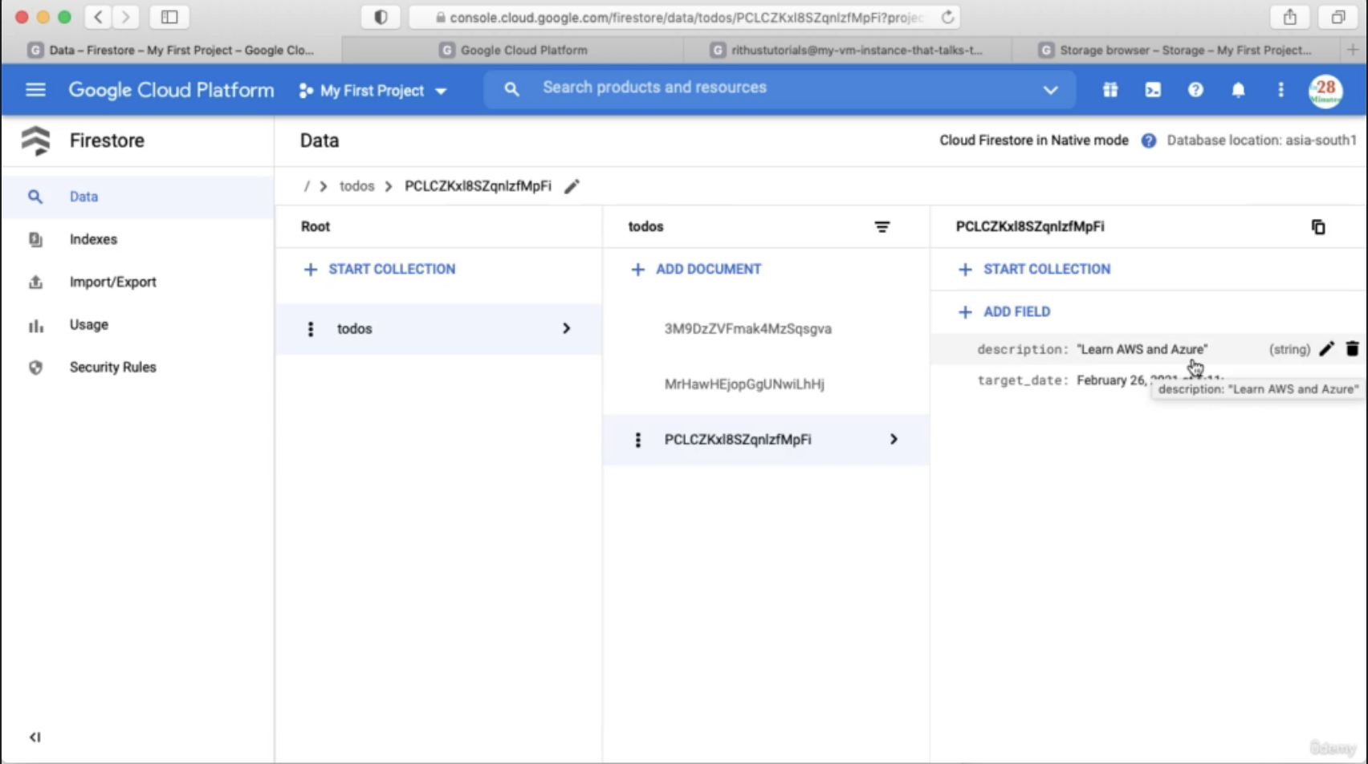Activate Cloud Shell terminal icon
The width and height of the screenshot is (1368, 764).
coord(1153,90)
